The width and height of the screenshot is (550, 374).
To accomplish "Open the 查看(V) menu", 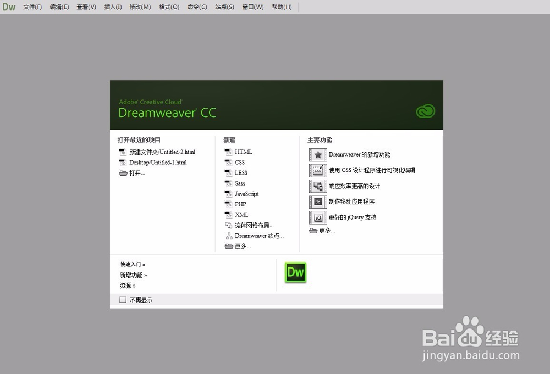I will click(86, 7).
